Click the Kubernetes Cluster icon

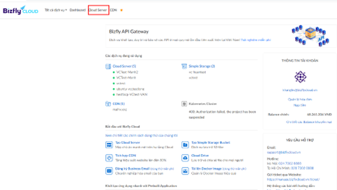point(184,104)
